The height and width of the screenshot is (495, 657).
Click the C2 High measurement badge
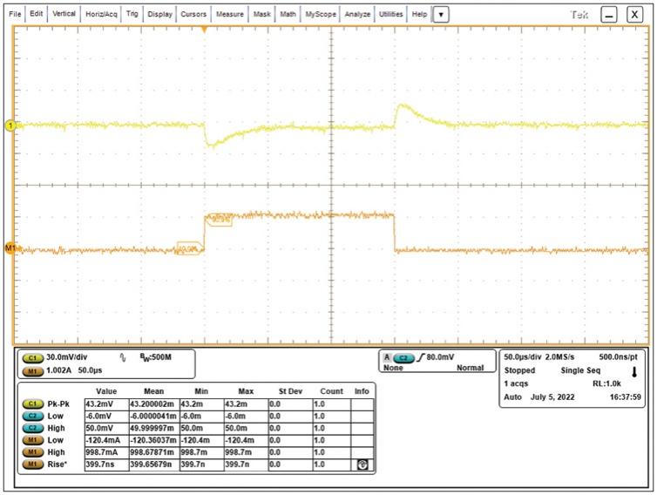[34, 429]
